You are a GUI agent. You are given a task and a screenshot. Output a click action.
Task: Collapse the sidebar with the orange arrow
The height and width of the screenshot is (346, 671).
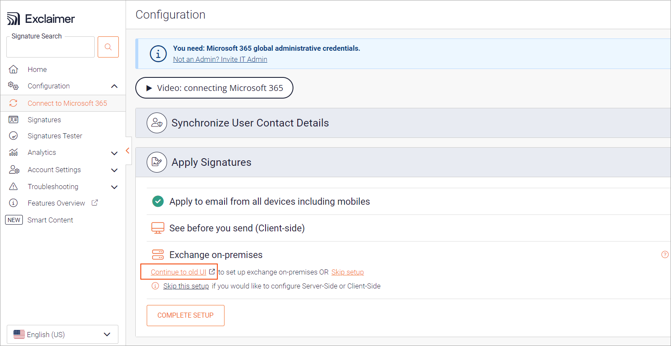[127, 151]
